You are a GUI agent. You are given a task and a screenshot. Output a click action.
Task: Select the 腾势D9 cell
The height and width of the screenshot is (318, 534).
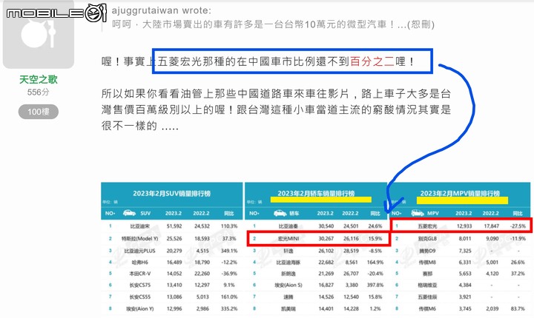point(427,251)
